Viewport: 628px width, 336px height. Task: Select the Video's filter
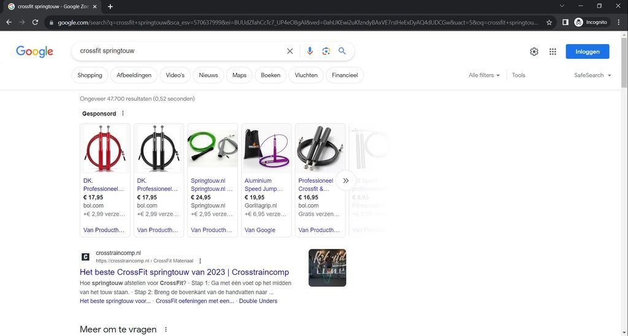(x=175, y=75)
